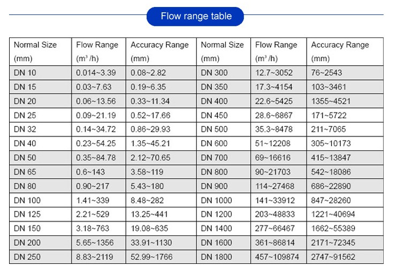This screenshot has height=273, width=420.
Task: Click accuracy range value 52.99~1766
Action: 152,257
